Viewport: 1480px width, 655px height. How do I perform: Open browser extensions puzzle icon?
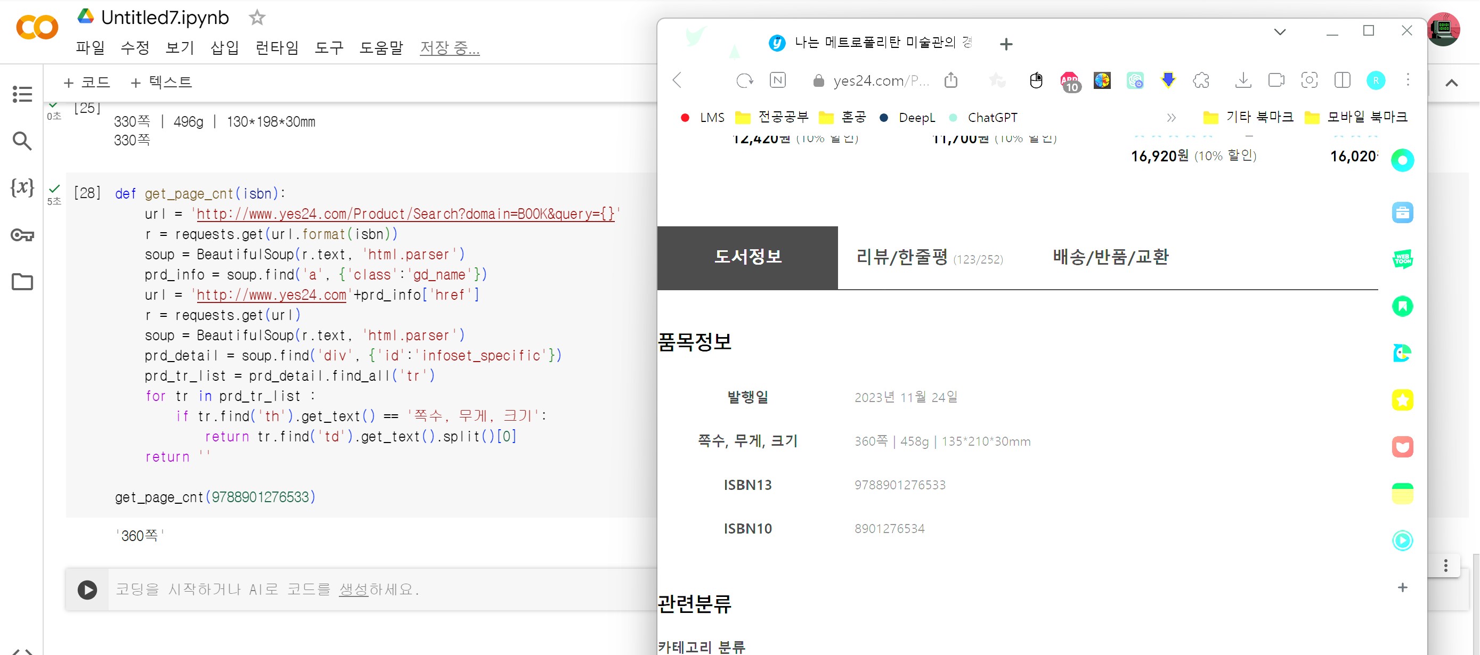point(1201,80)
